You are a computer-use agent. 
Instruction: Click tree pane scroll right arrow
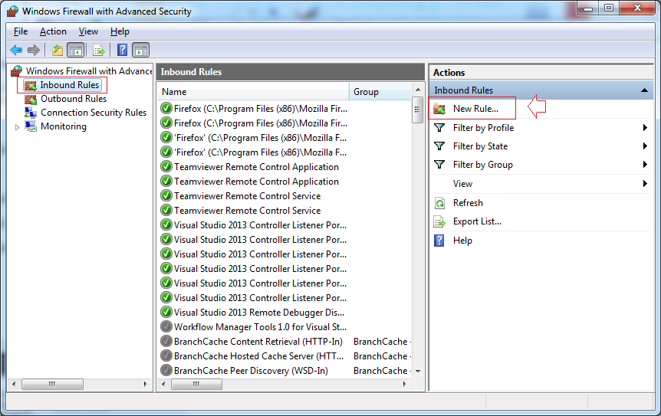pos(146,384)
